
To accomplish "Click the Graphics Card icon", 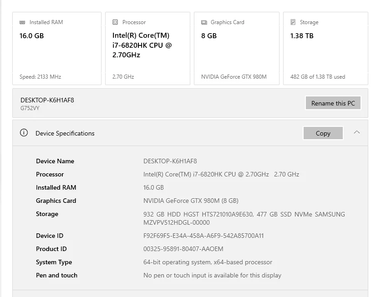I will 204,22.
